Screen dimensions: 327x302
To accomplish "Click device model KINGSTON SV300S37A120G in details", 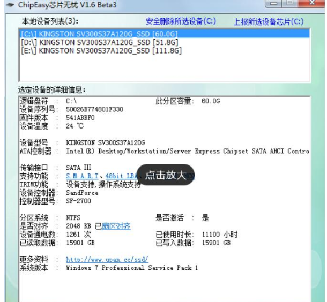I will tap(105, 142).
